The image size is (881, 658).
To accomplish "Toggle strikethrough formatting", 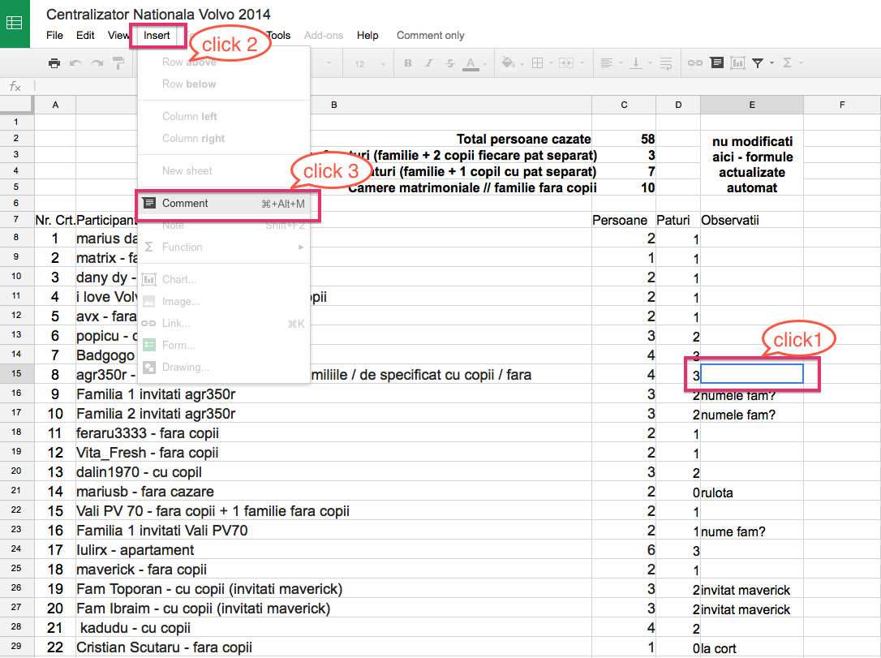I will pos(450,63).
